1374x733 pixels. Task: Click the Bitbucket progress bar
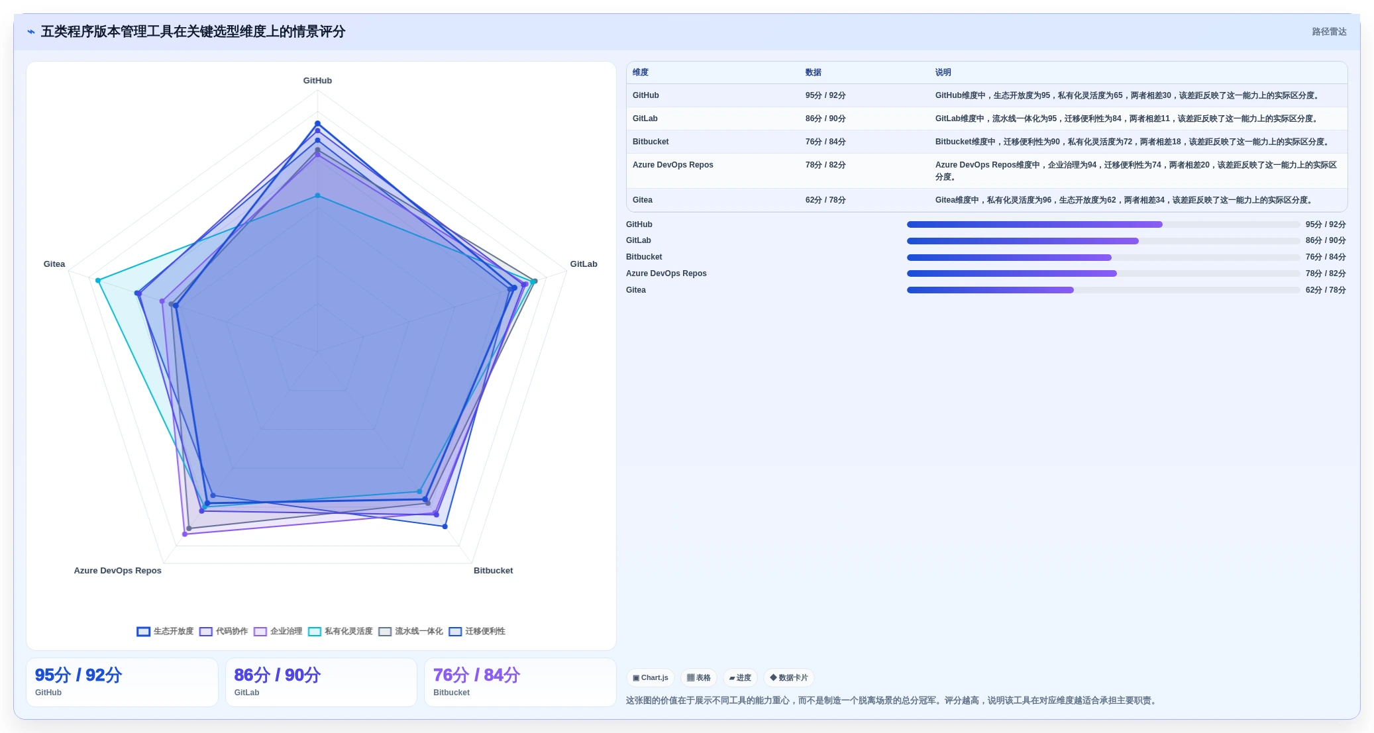coord(1103,258)
